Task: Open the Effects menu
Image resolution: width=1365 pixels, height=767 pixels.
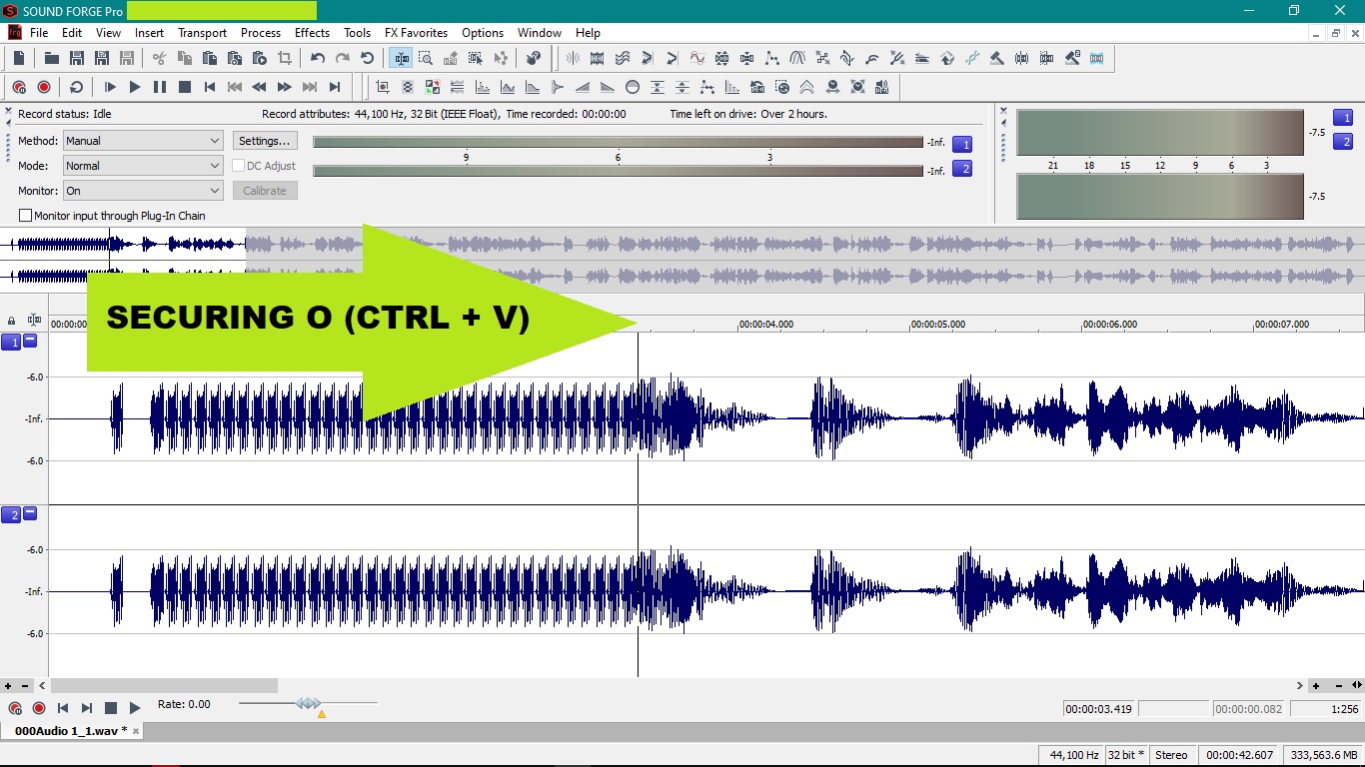Action: [x=312, y=33]
